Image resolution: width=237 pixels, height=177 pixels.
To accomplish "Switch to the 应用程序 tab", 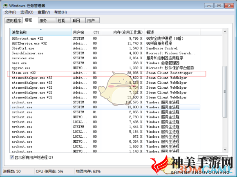I will click(13, 20).
